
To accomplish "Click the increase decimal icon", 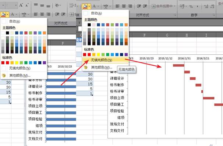I will tap(206, 6).
